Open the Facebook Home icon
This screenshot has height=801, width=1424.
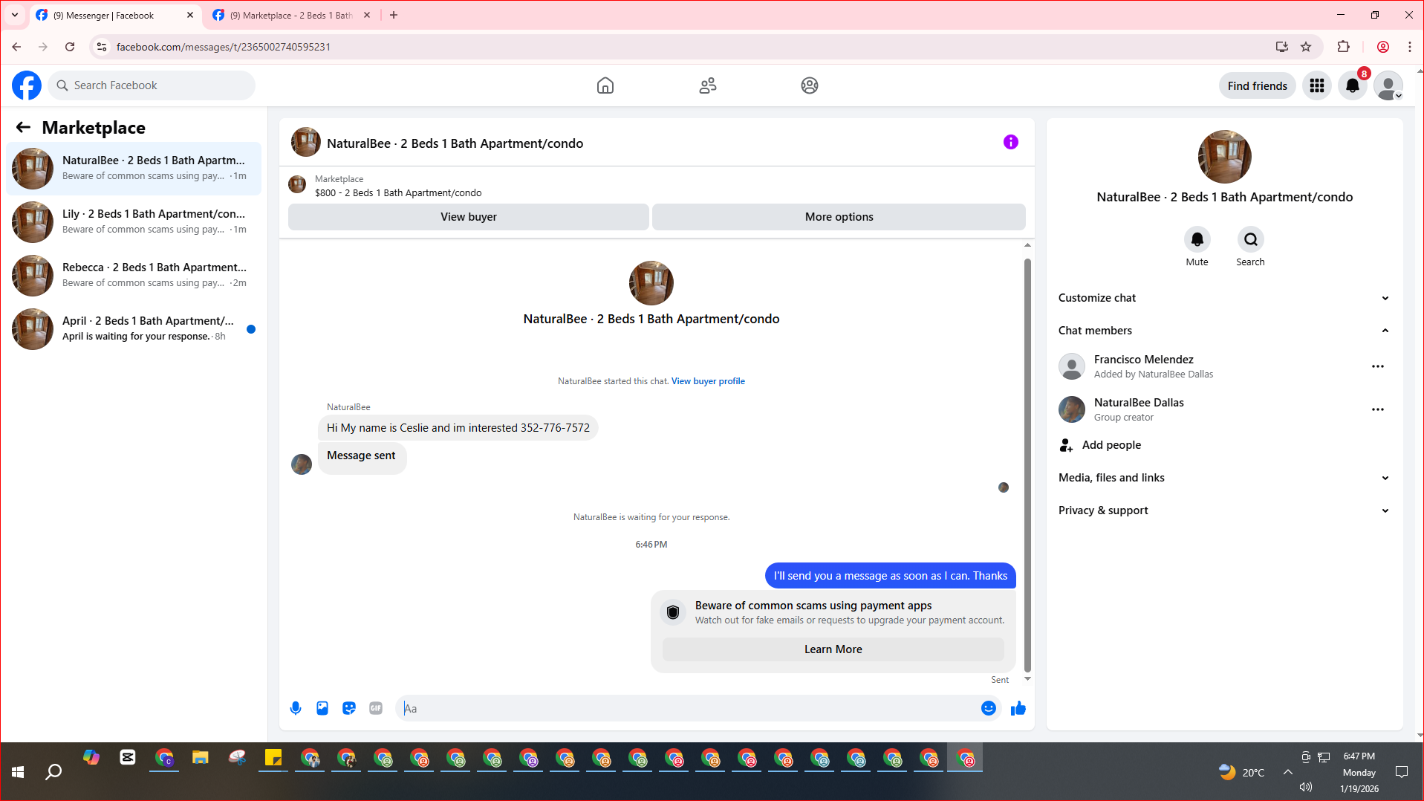pos(605,85)
